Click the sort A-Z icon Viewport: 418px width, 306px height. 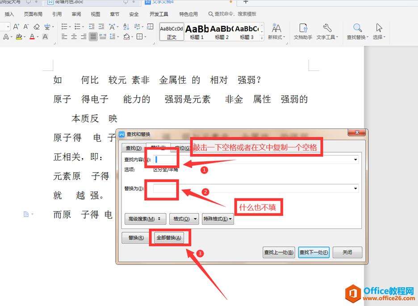(126, 27)
